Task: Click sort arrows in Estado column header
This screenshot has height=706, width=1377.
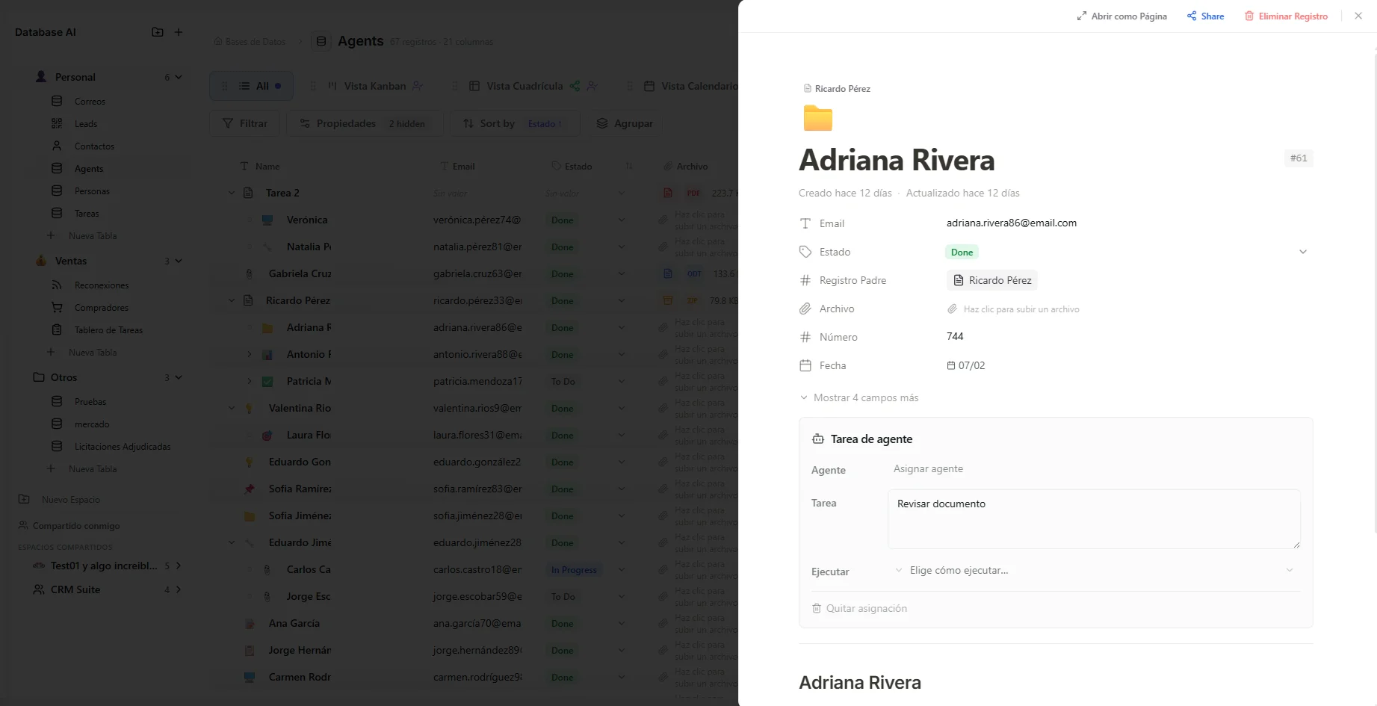Action: (628, 166)
